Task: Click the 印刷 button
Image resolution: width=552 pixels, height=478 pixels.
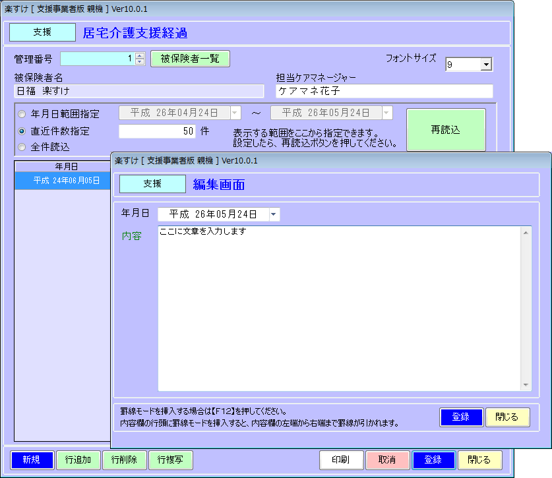Action: coord(341,460)
